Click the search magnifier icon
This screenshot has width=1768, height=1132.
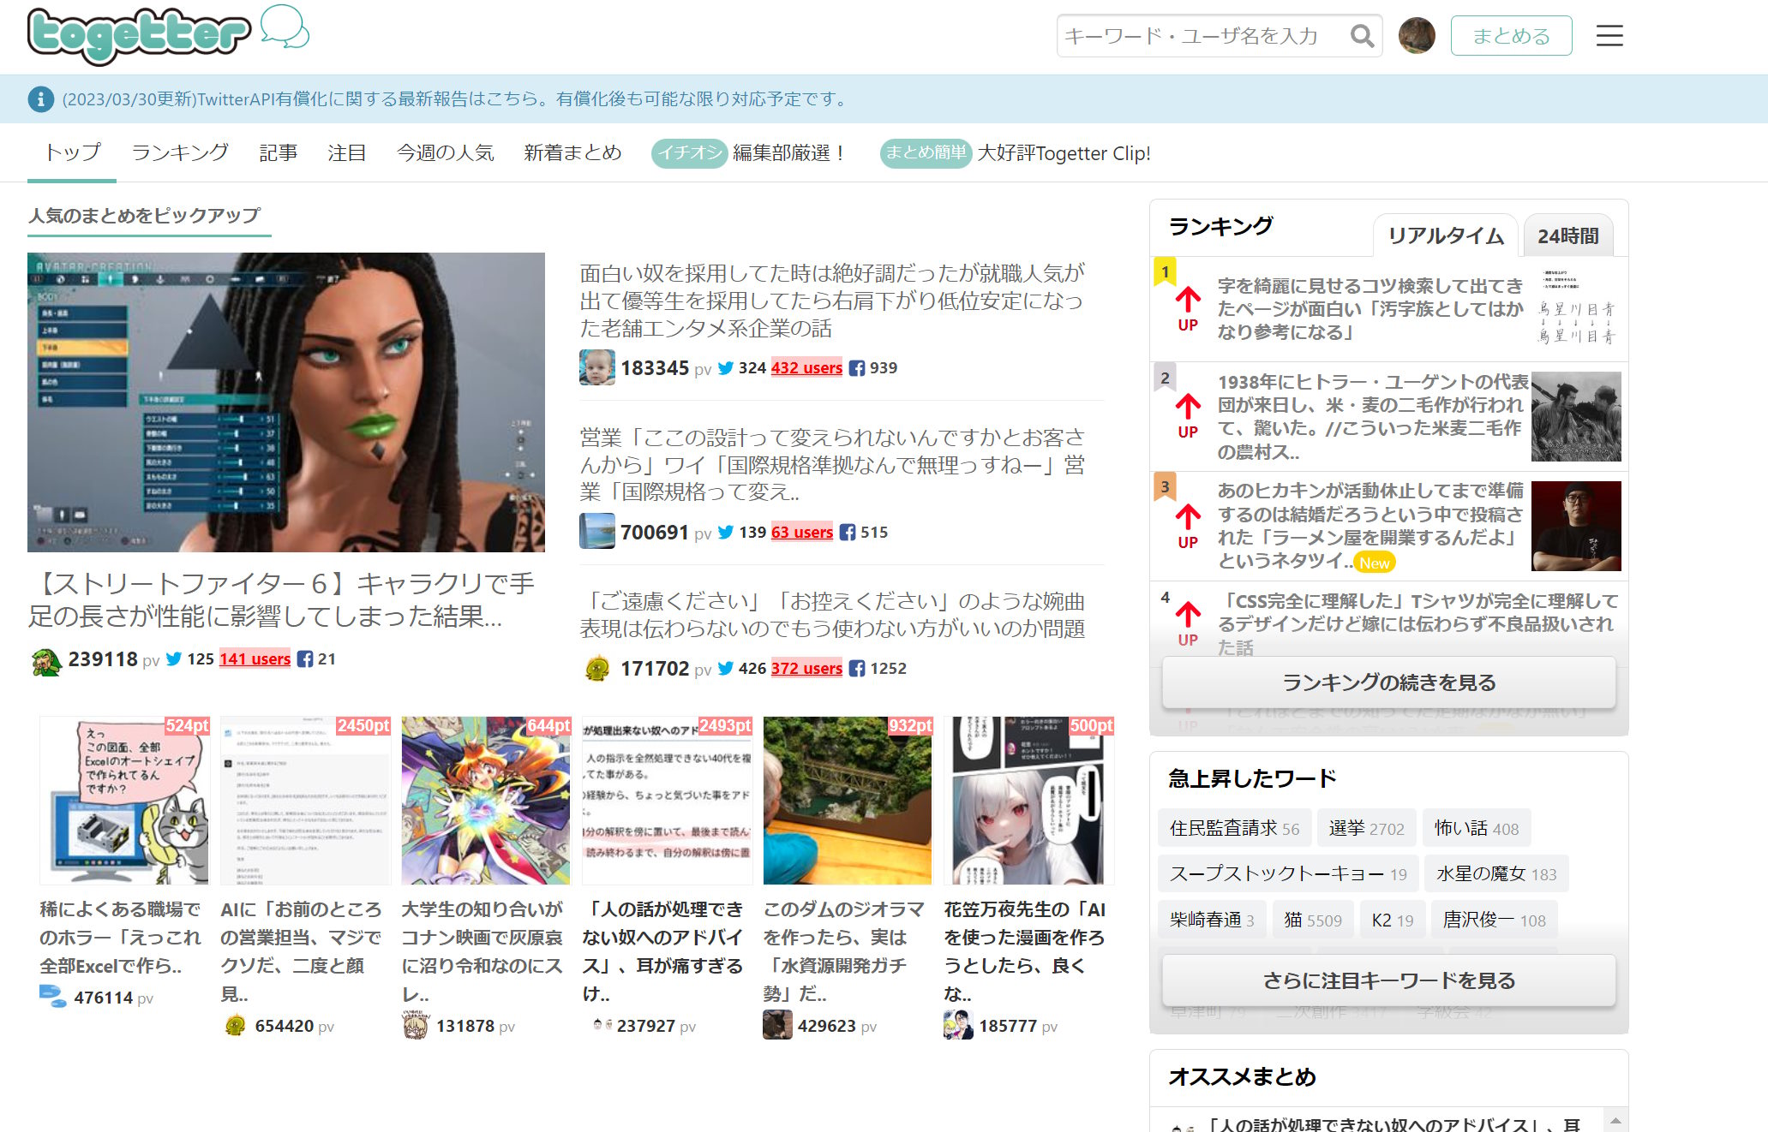(1361, 36)
